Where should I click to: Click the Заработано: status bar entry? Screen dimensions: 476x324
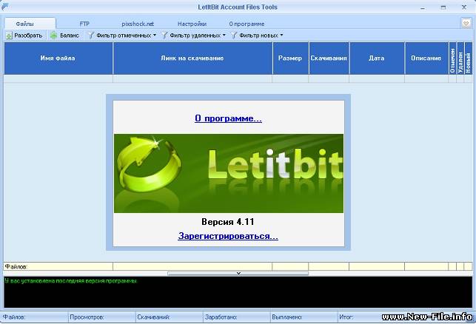pos(221,317)
